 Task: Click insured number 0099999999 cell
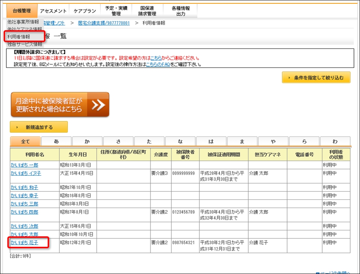185,176
